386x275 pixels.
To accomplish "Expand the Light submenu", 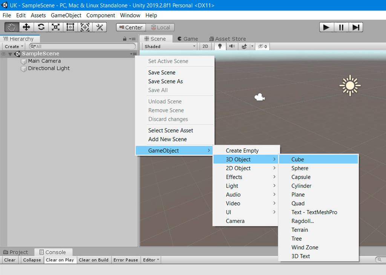I will 246,186.
